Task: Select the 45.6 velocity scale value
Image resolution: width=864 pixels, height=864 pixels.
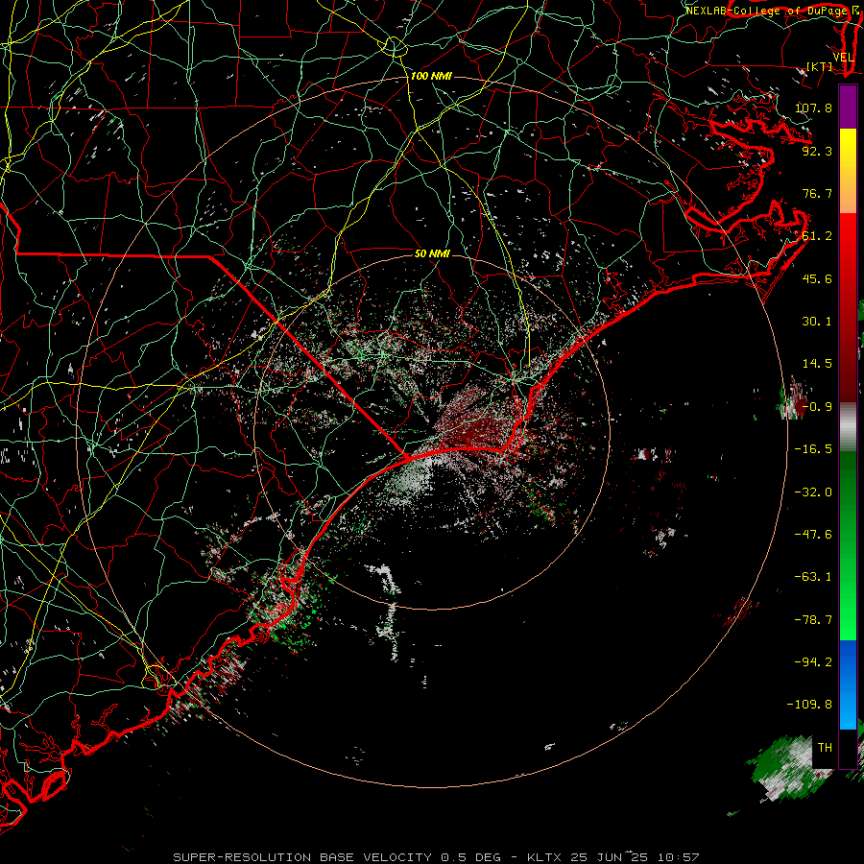Action: 817,278
